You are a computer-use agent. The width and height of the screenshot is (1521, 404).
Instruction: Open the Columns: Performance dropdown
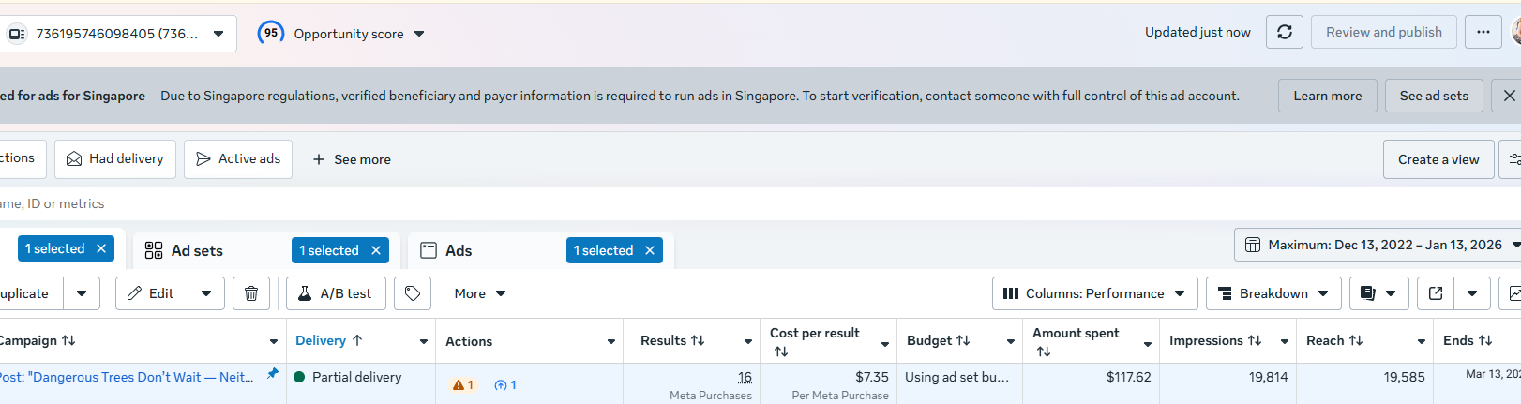click(1094, 293)
